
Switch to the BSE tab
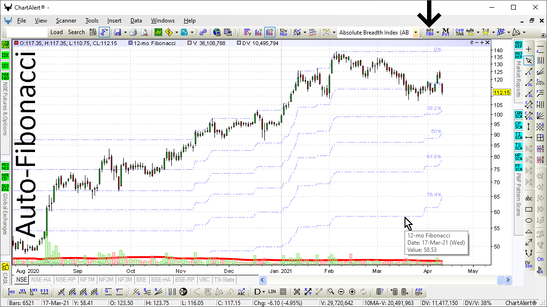point(141,280)
